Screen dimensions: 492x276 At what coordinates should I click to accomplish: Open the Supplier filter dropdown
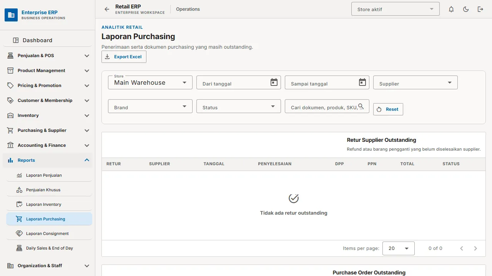[416, 82]
